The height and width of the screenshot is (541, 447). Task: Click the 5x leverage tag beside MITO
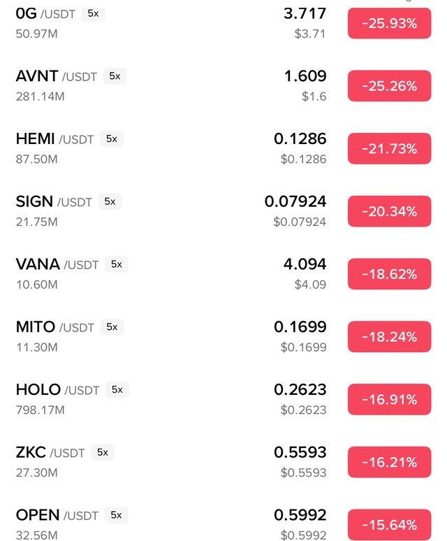(112, 326)
